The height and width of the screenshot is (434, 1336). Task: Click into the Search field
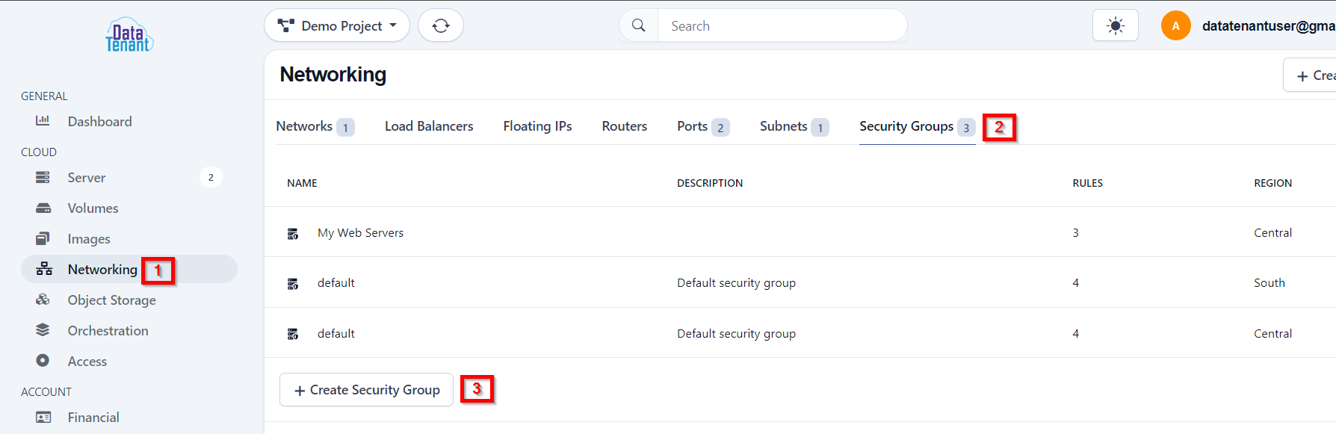point(782,25)
